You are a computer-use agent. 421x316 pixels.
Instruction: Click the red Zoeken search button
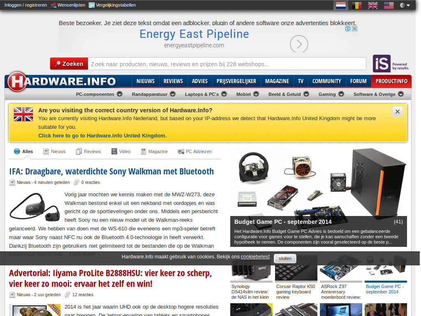pos(69,64)
